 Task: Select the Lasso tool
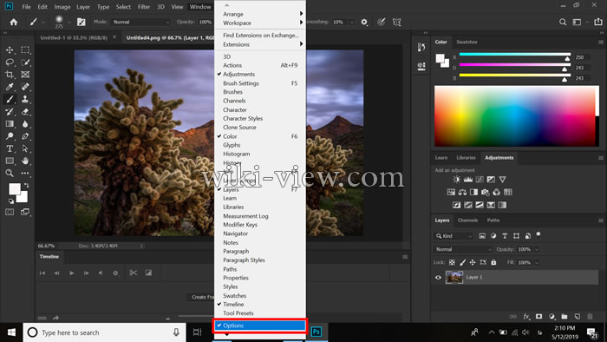coord(10,62)
